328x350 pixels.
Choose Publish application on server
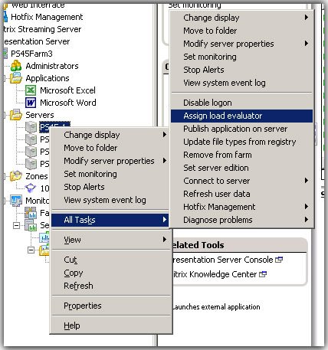(x=241, y=129)
